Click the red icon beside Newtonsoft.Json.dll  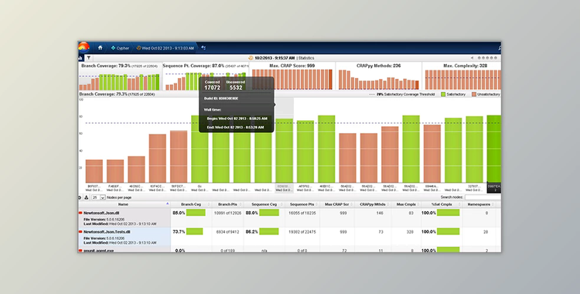[x=80, y=214]
